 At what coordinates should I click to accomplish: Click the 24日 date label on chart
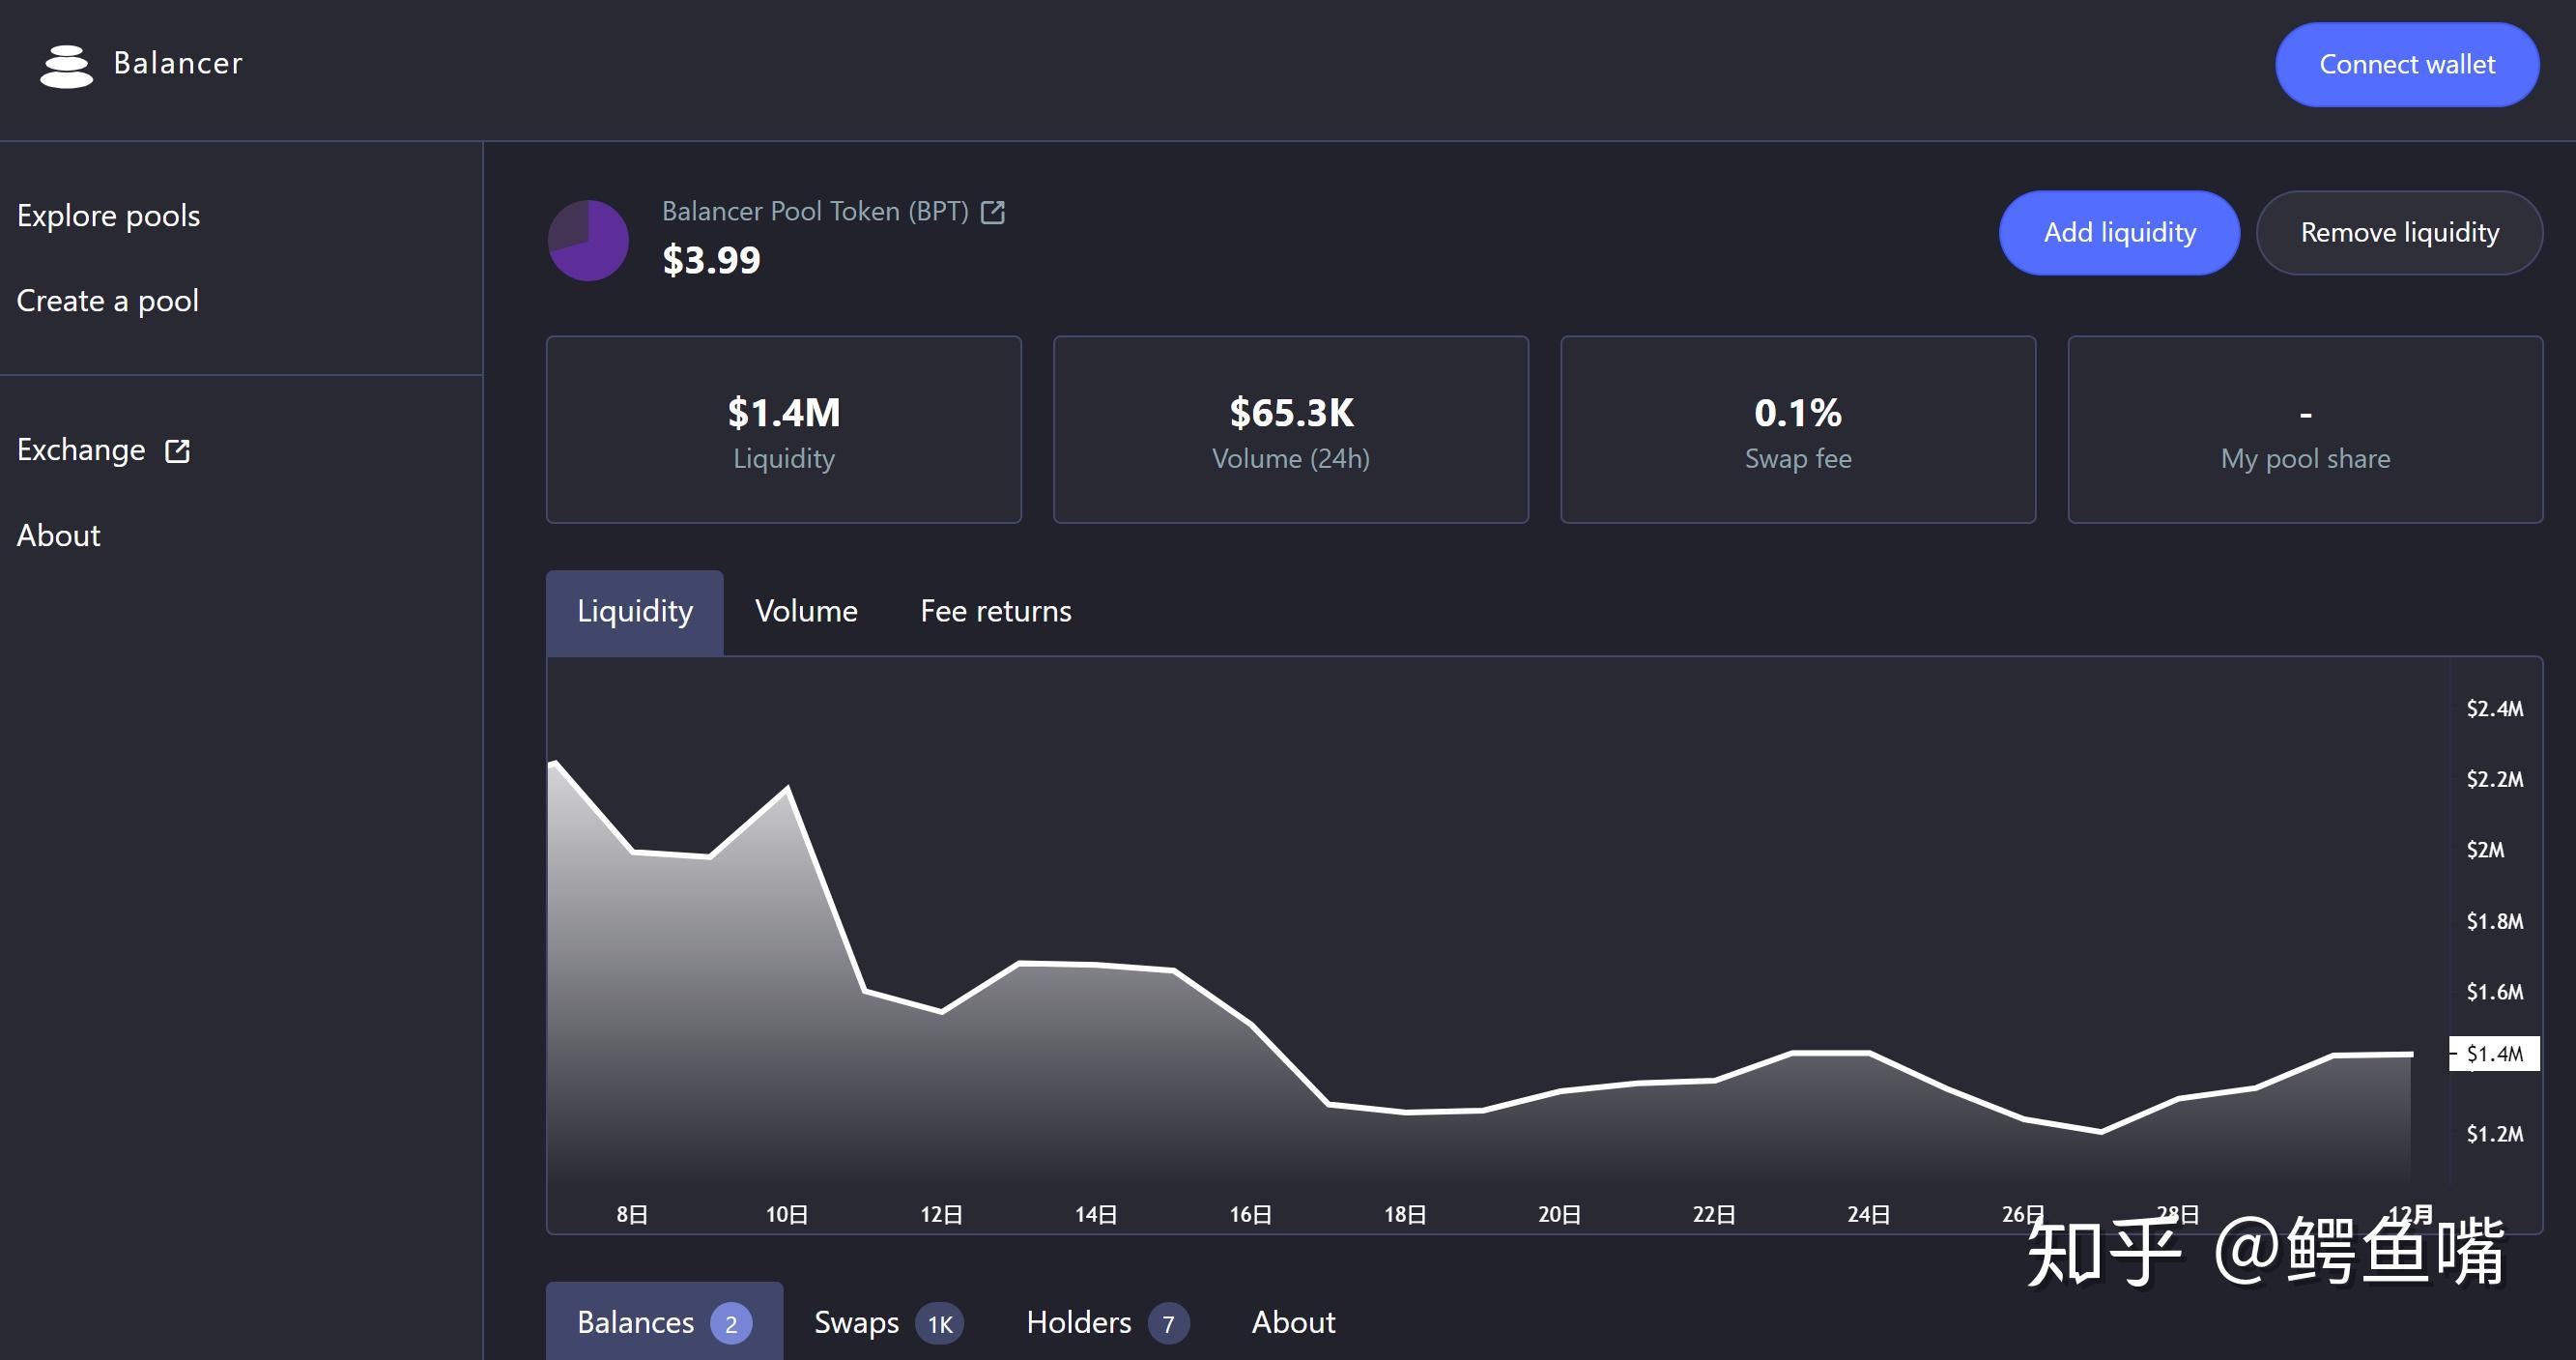tap(1868, 1215)
